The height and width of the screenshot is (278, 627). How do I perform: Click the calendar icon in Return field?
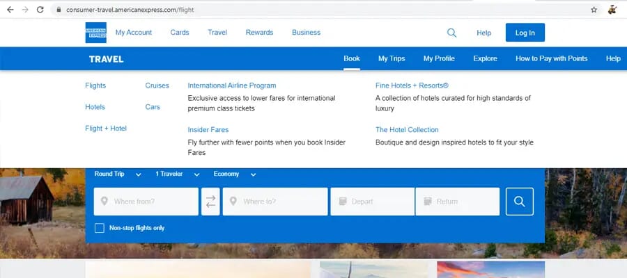click(428, 201)
